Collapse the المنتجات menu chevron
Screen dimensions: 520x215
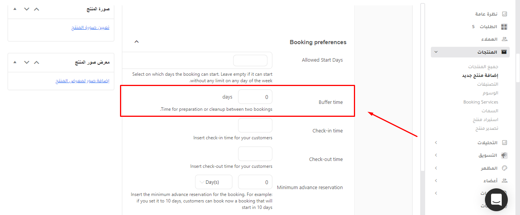[x=436, y=52]
